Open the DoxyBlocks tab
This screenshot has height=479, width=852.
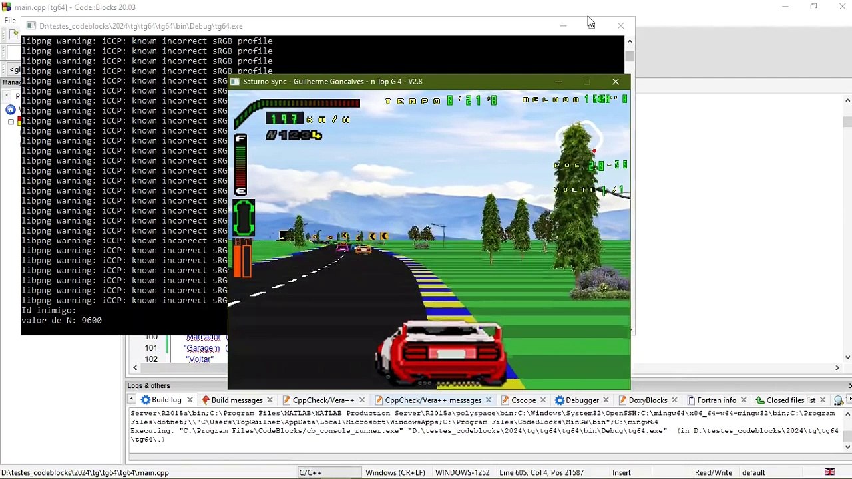[648, 400]
